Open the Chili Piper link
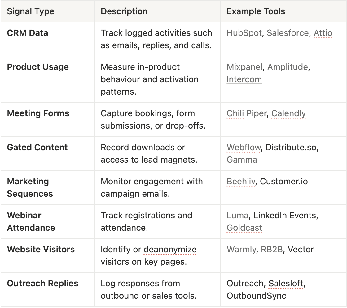The width and height of the screenshot is (347, 308). [247, 113]
